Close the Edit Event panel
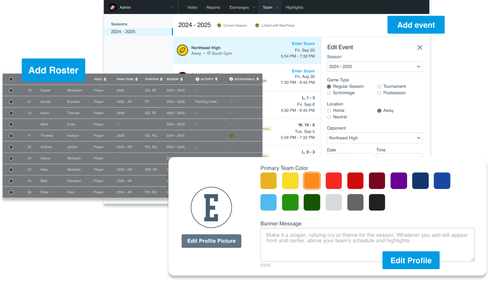Image resolution: width=489 pixels, height=281 pixels. (x=419, y=48)
